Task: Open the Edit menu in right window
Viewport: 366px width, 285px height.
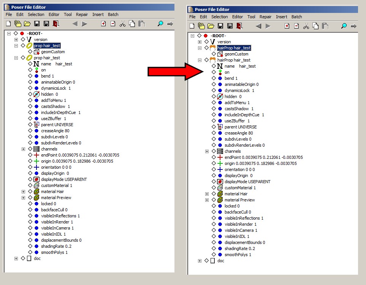Action: point(203,17)
